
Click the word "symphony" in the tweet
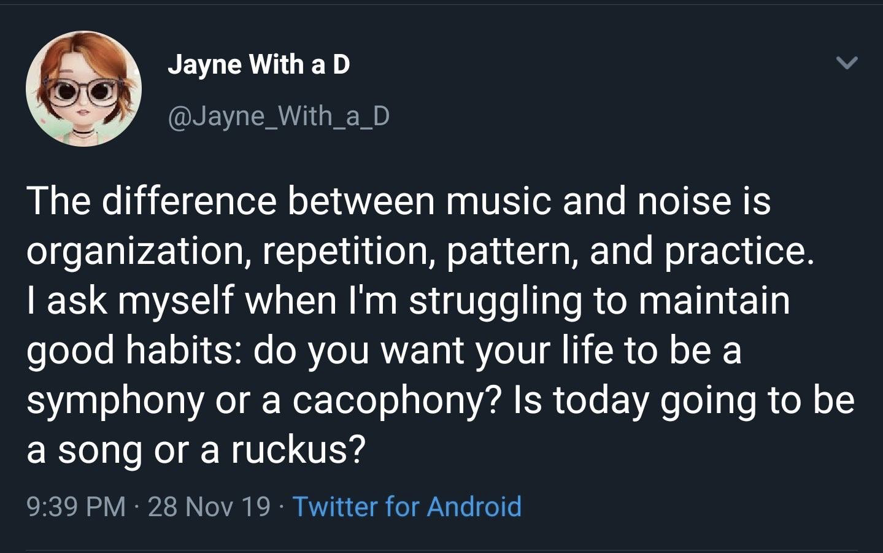[115, 401]
